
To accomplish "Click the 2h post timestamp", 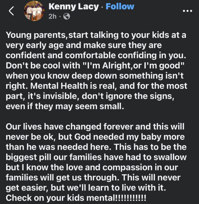I will coord(52,17).
